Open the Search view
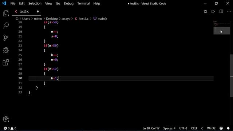 pyautogui.click(x=6, y=25)
